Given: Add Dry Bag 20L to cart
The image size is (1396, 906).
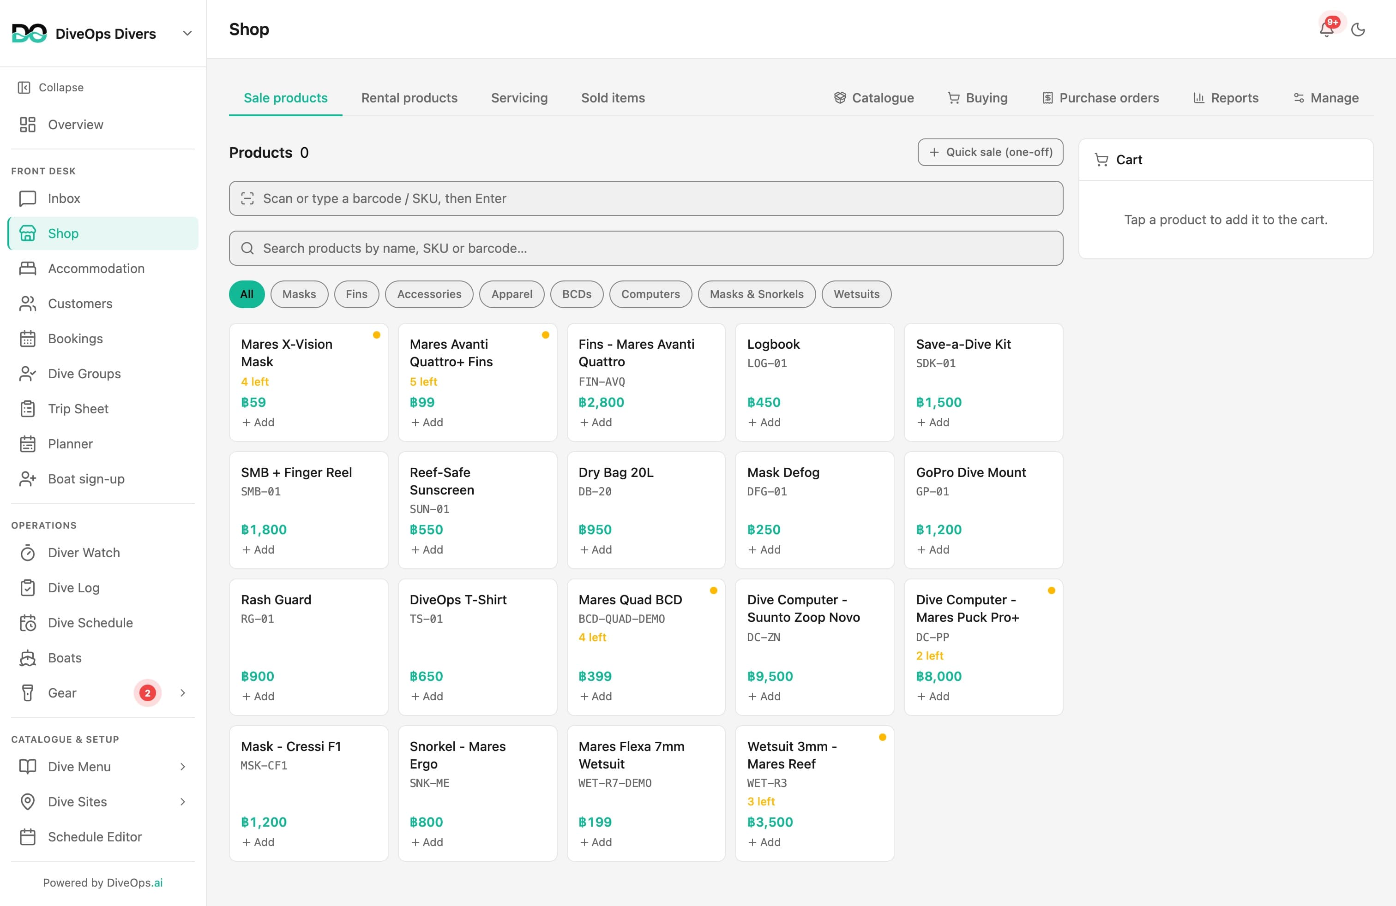Looking at the screenshot, I should click(596, 550).
